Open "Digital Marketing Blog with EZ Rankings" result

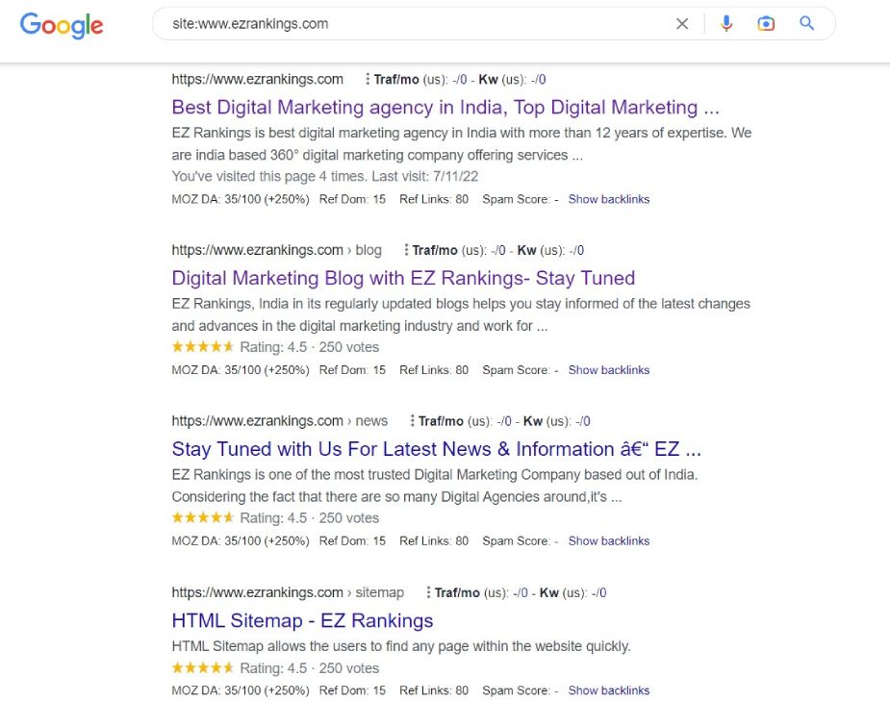(403, 279)
